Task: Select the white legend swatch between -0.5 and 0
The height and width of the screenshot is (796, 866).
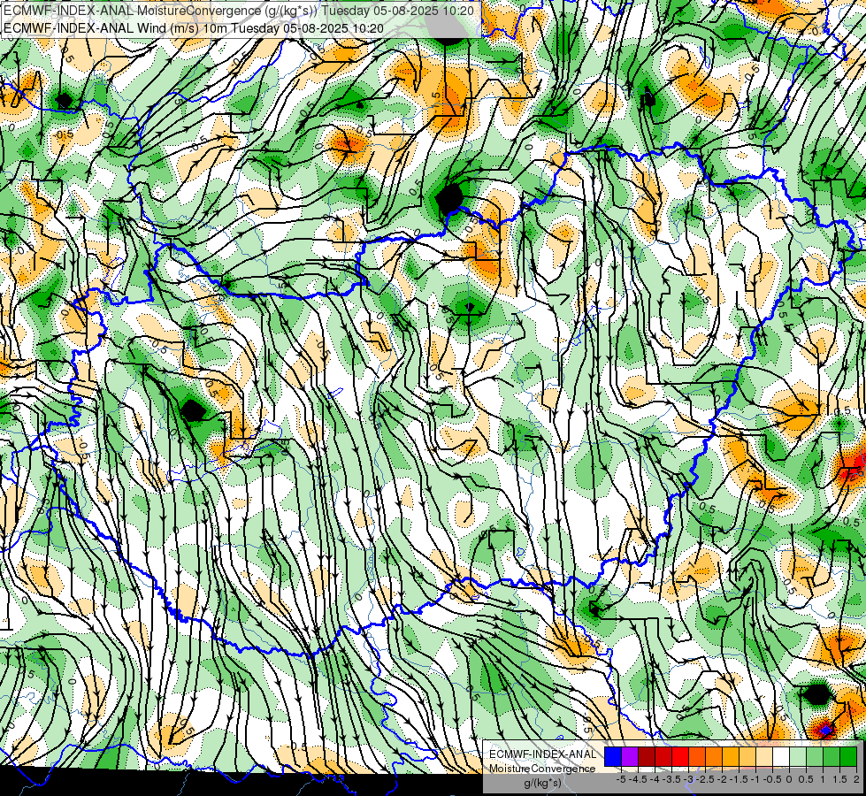Action: (781, 757)
